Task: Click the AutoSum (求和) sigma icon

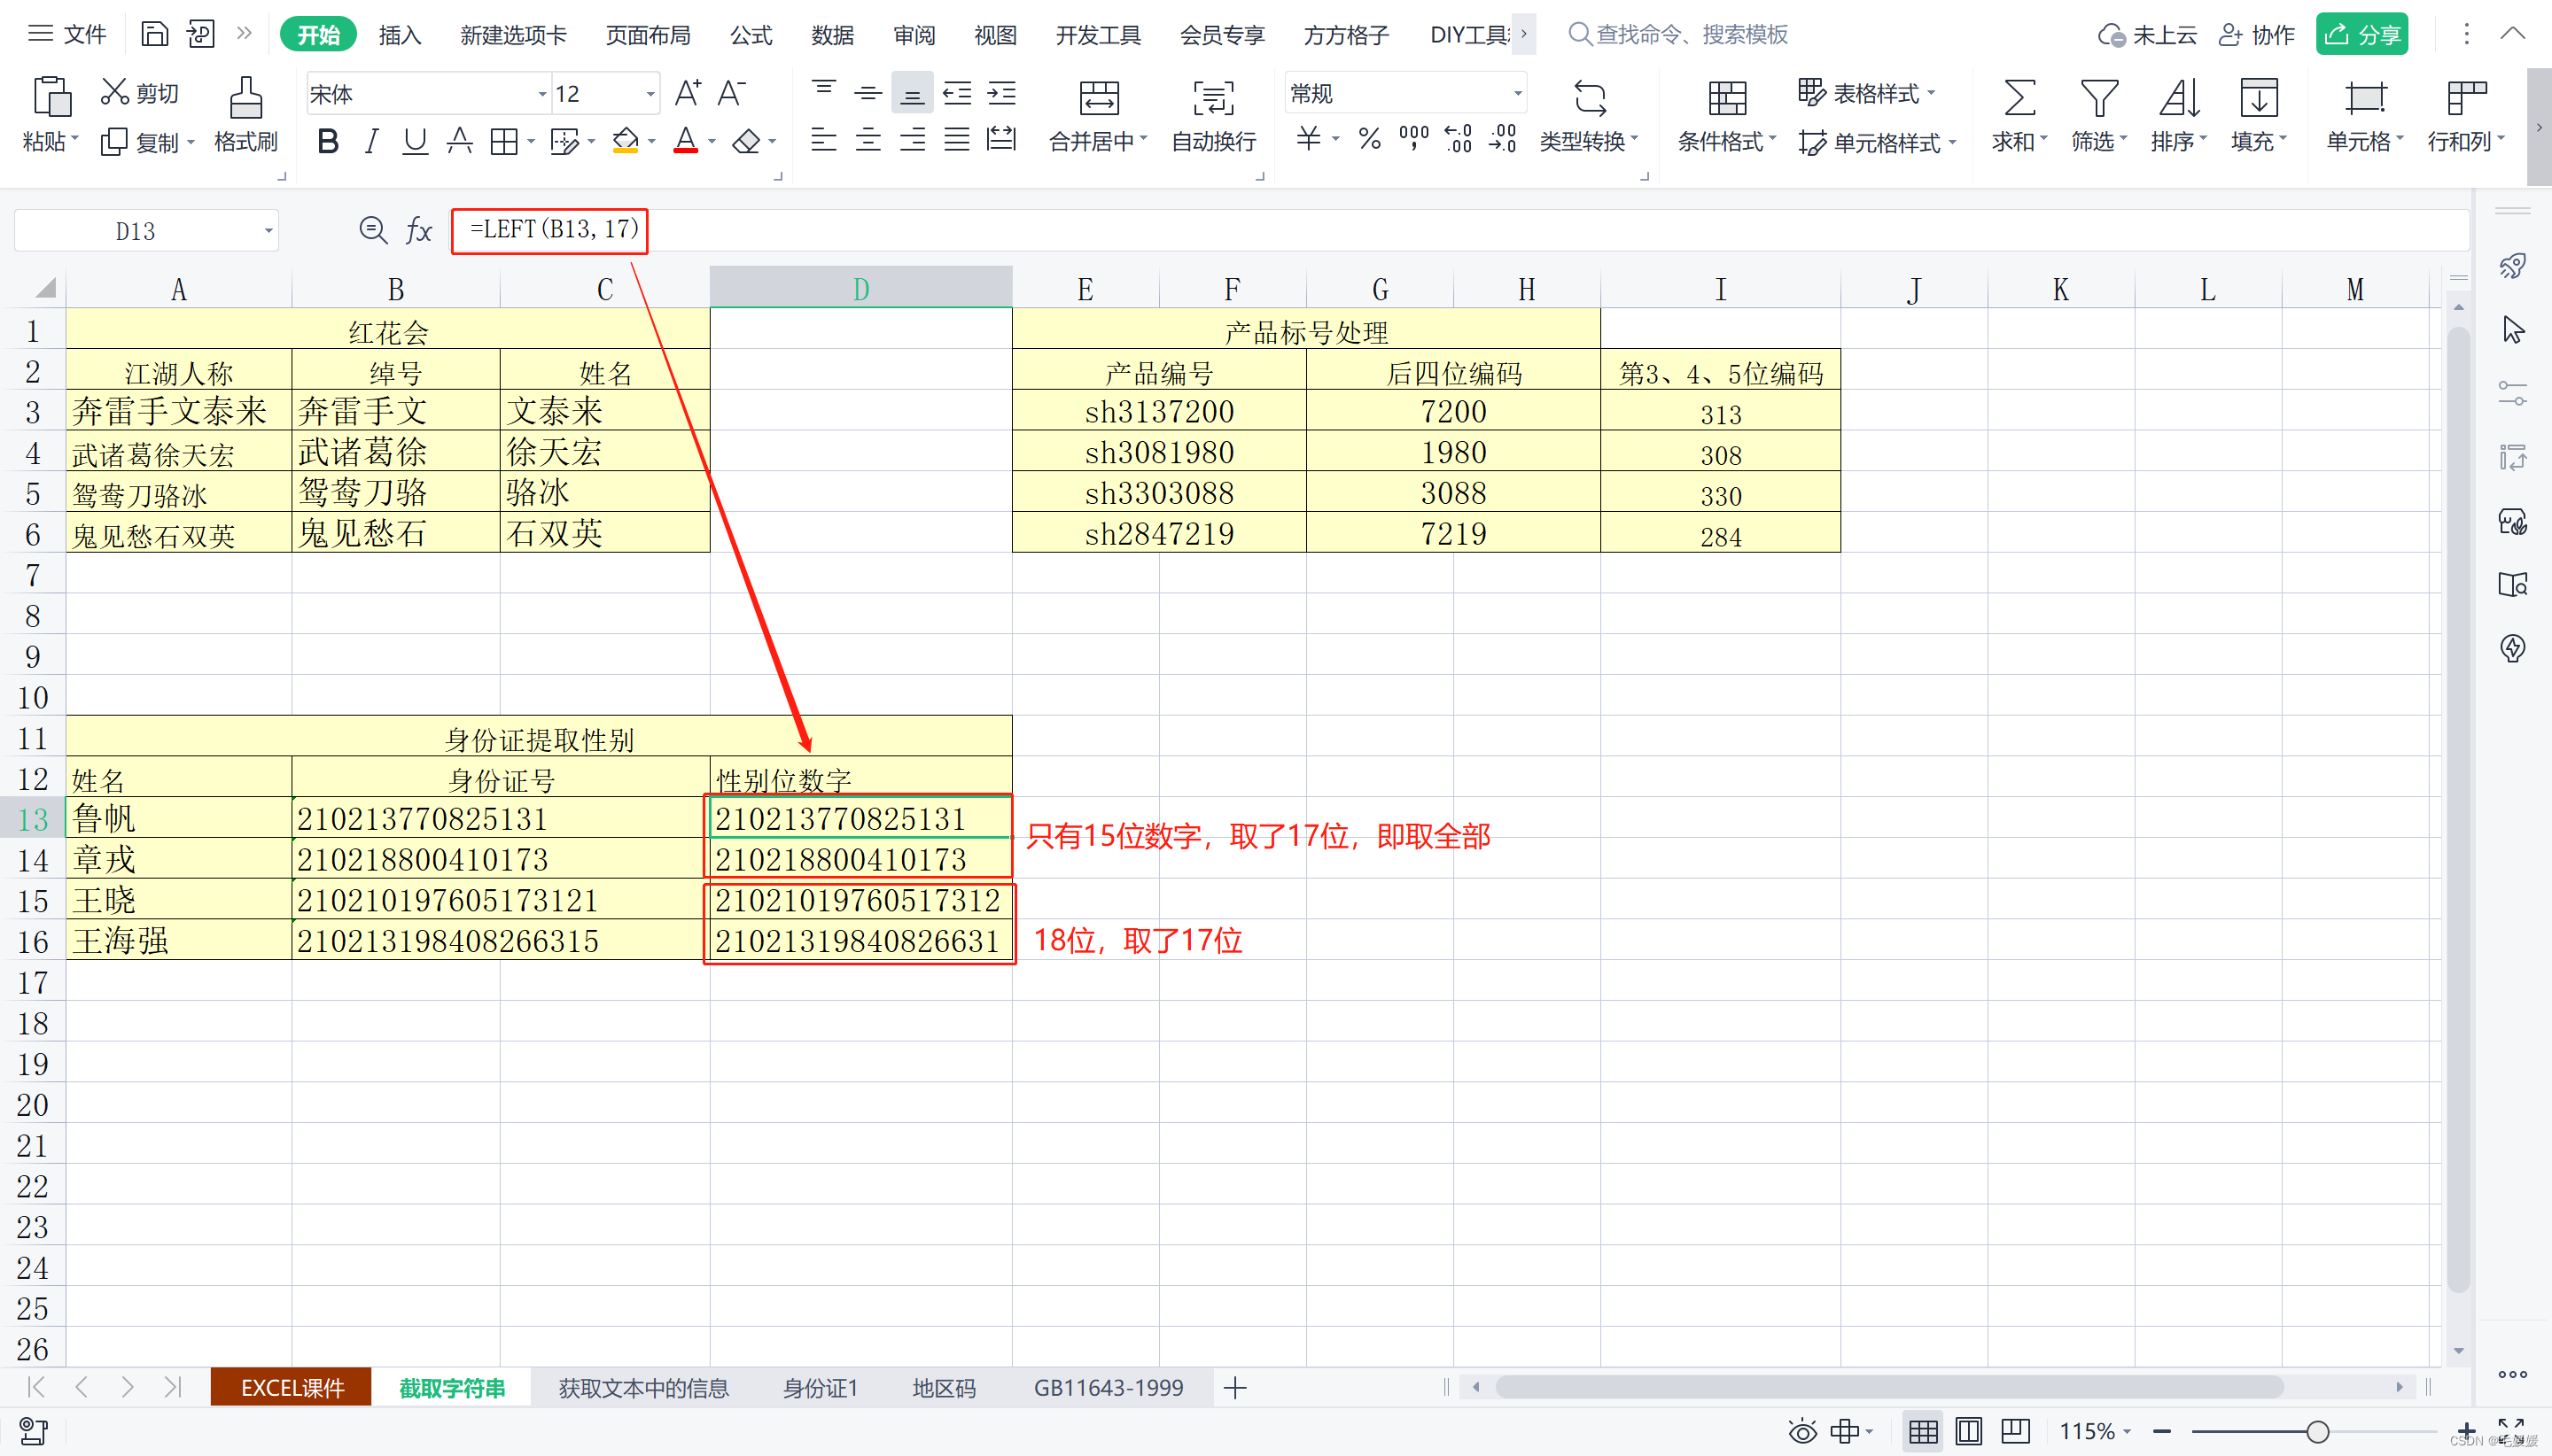Action: coord(2018,98)
